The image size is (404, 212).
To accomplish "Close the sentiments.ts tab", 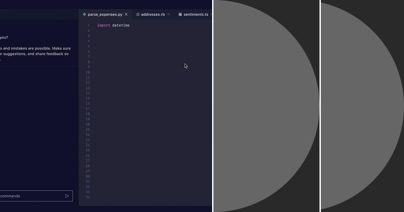I will 211,14.
